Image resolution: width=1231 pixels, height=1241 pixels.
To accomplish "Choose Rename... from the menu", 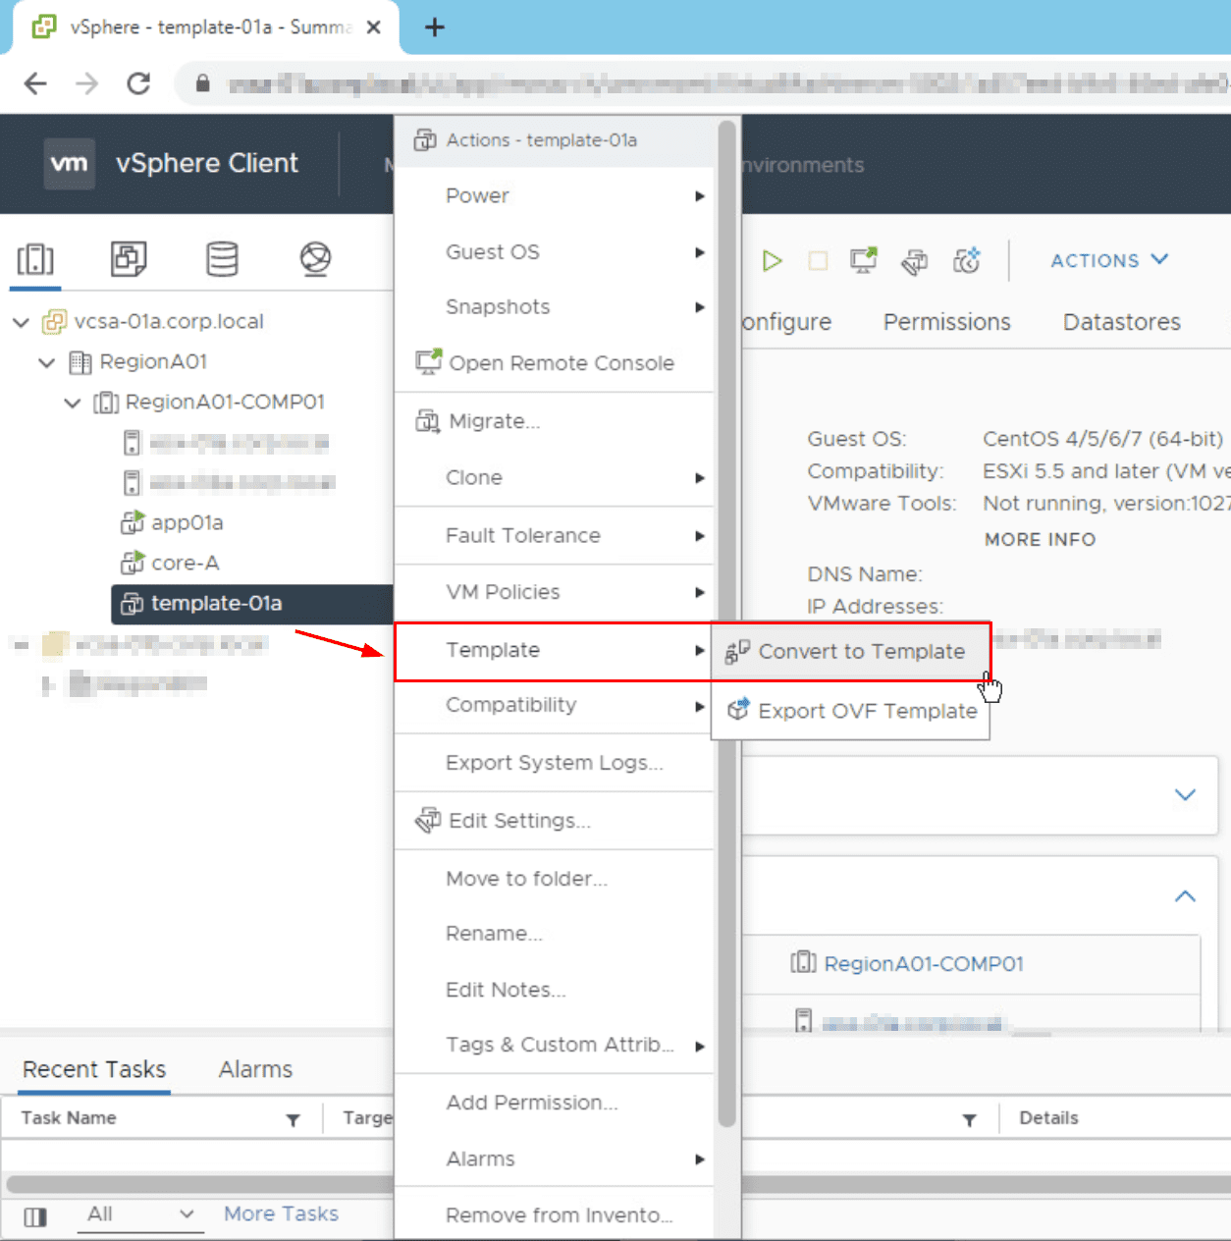I will (554, 933).
